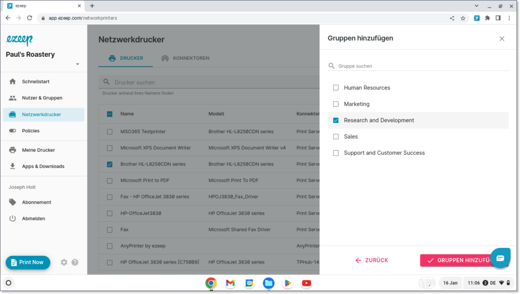Check the Marketing group
520x294 pixels.
click(336, 104)
